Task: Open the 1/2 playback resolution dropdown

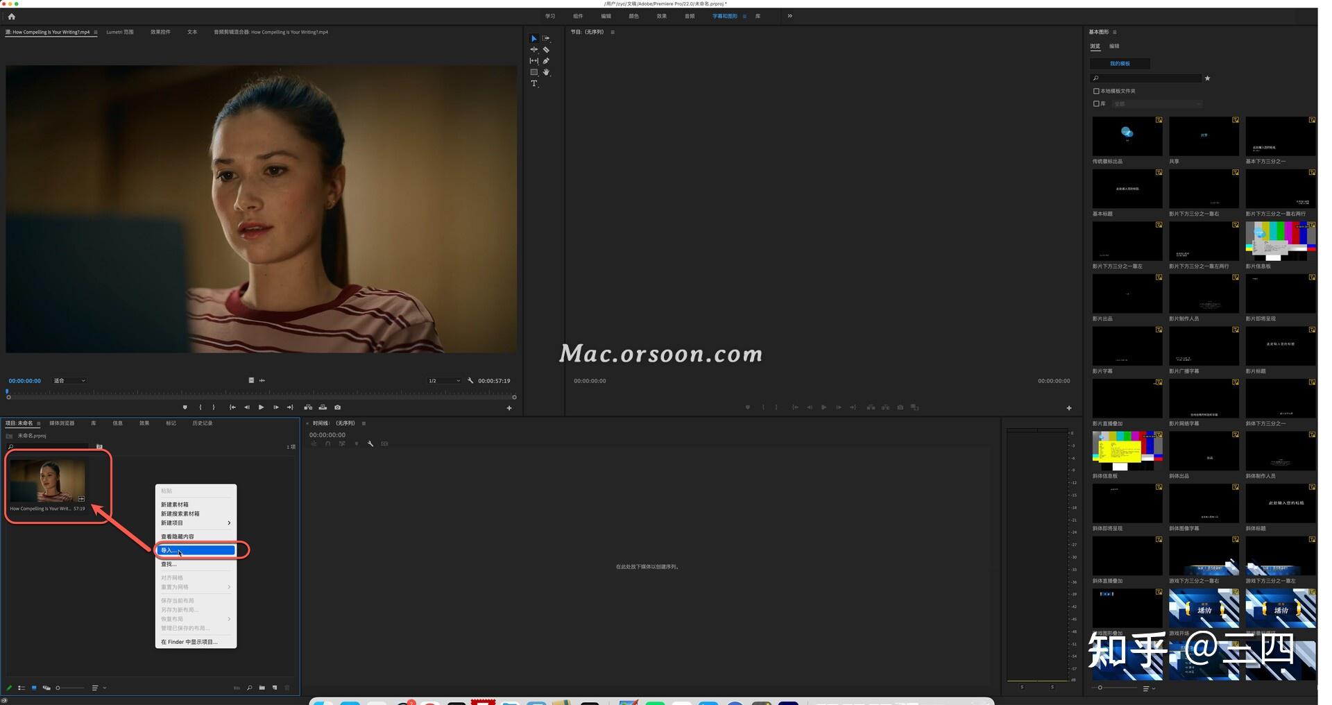Action: click(x=444, y=380)
